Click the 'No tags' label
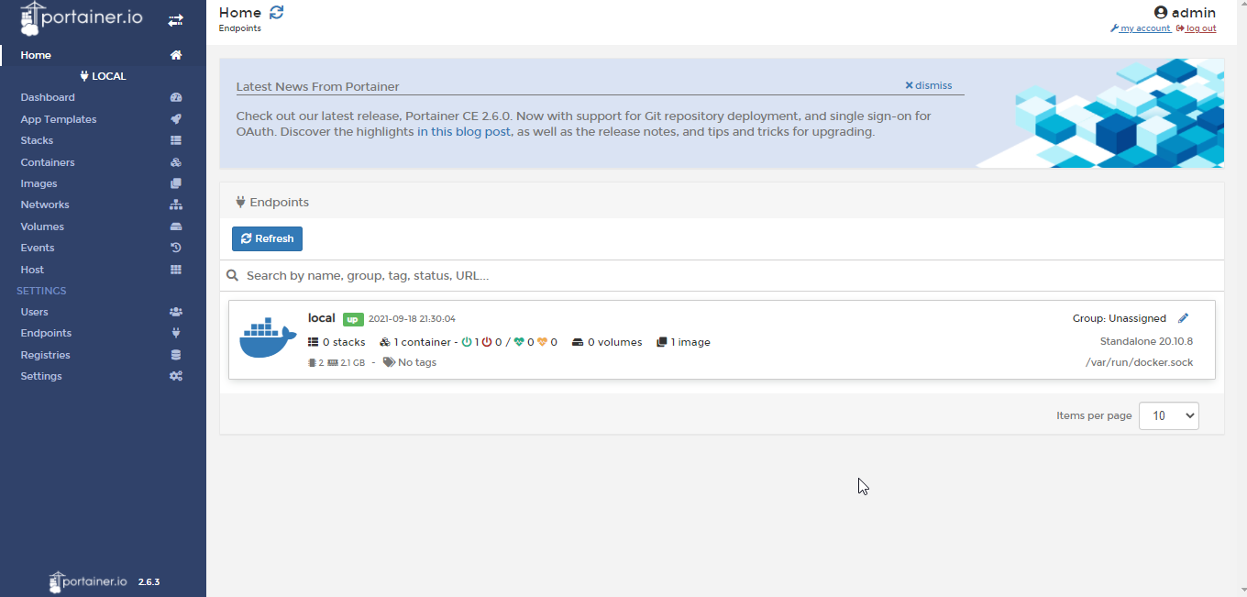Screen dimensions: 1247x597 (x=417, y=362)
